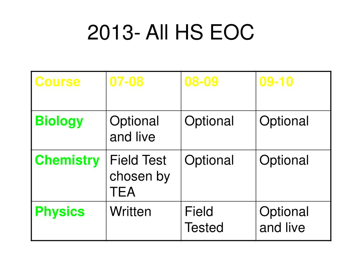
Task: Click the word 'EOC' in the title
Action: click(232, 32)
